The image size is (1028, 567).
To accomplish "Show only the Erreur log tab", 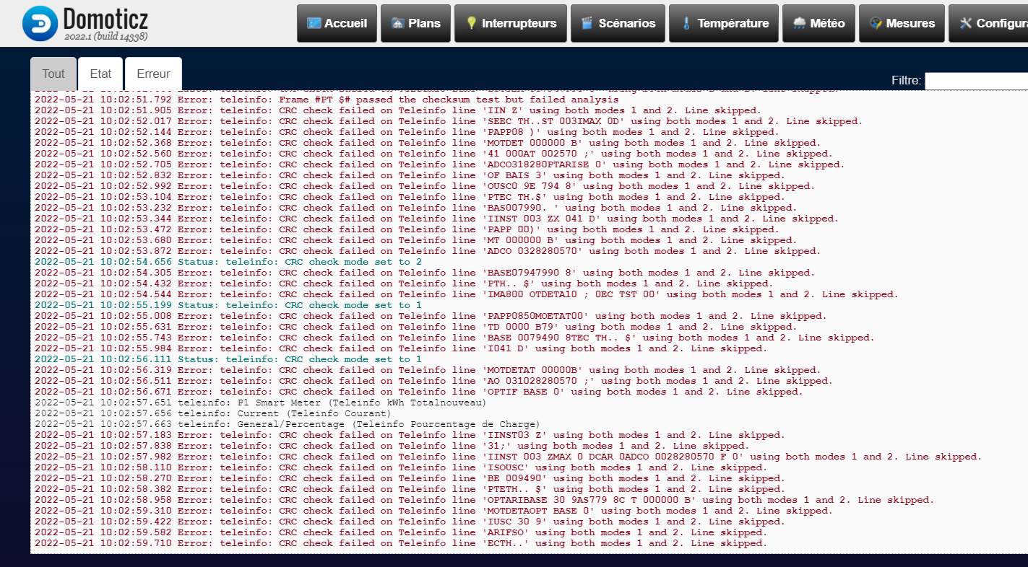I will point(153,74).
